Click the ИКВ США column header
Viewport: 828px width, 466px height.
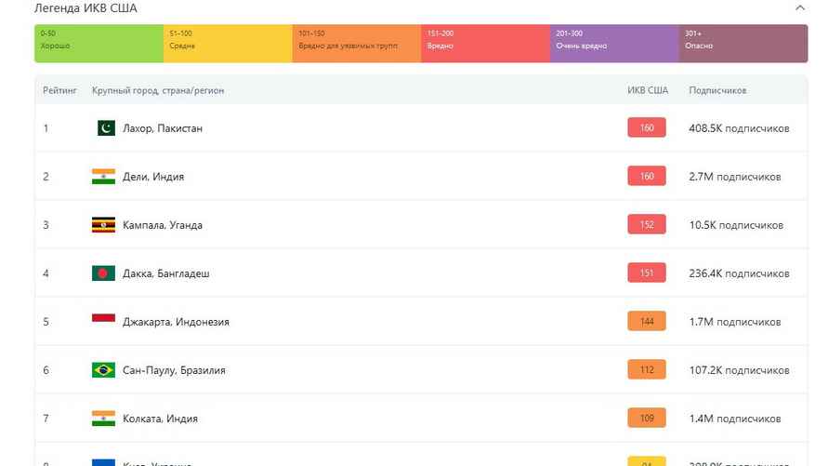[648, 90]
